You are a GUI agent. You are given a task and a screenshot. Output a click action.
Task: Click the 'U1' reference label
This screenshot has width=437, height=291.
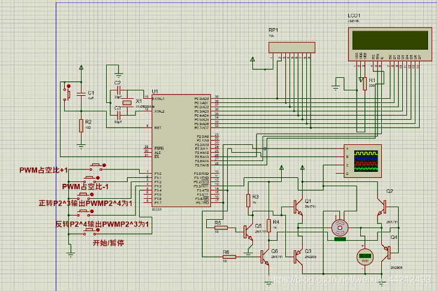click(x=155, y=92)
